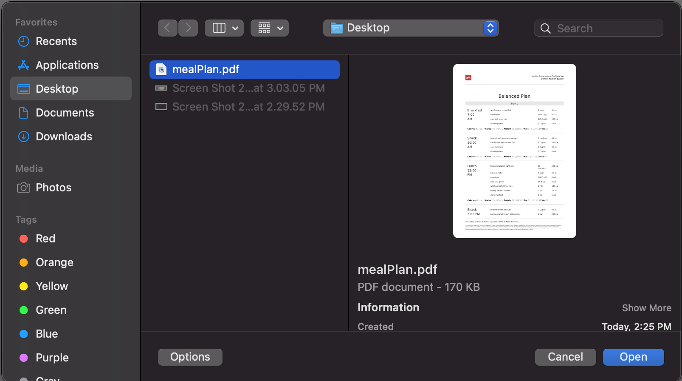The width and height of the screenshot is (682, 381).
Task: Click the 2.29.52 PM screenshot thumbnail icon
Action: [161, 107]
